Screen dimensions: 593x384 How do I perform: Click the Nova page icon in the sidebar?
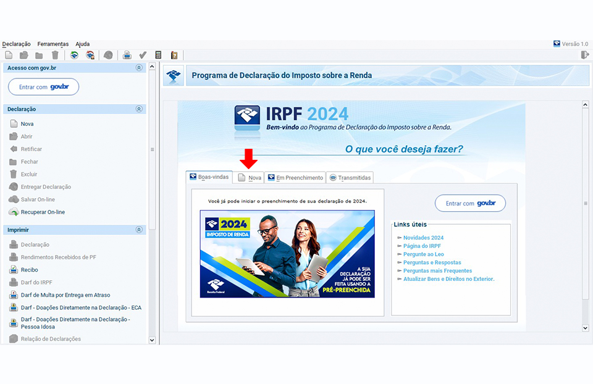click(x=14, y=123)
